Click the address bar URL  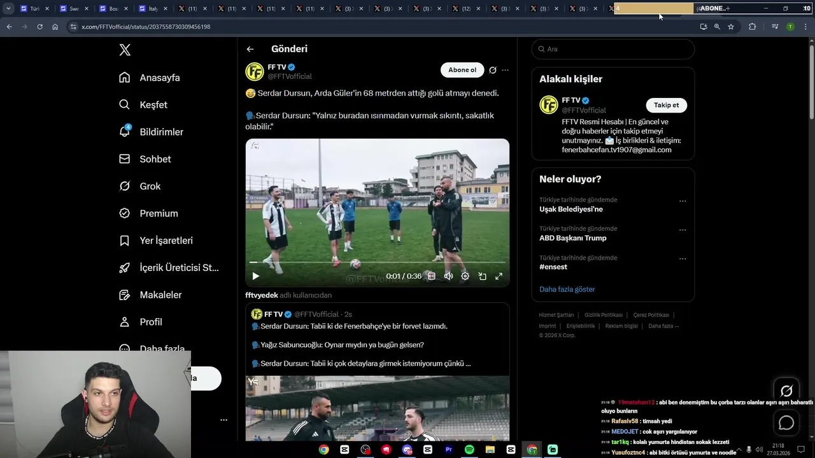click(146, 27)
